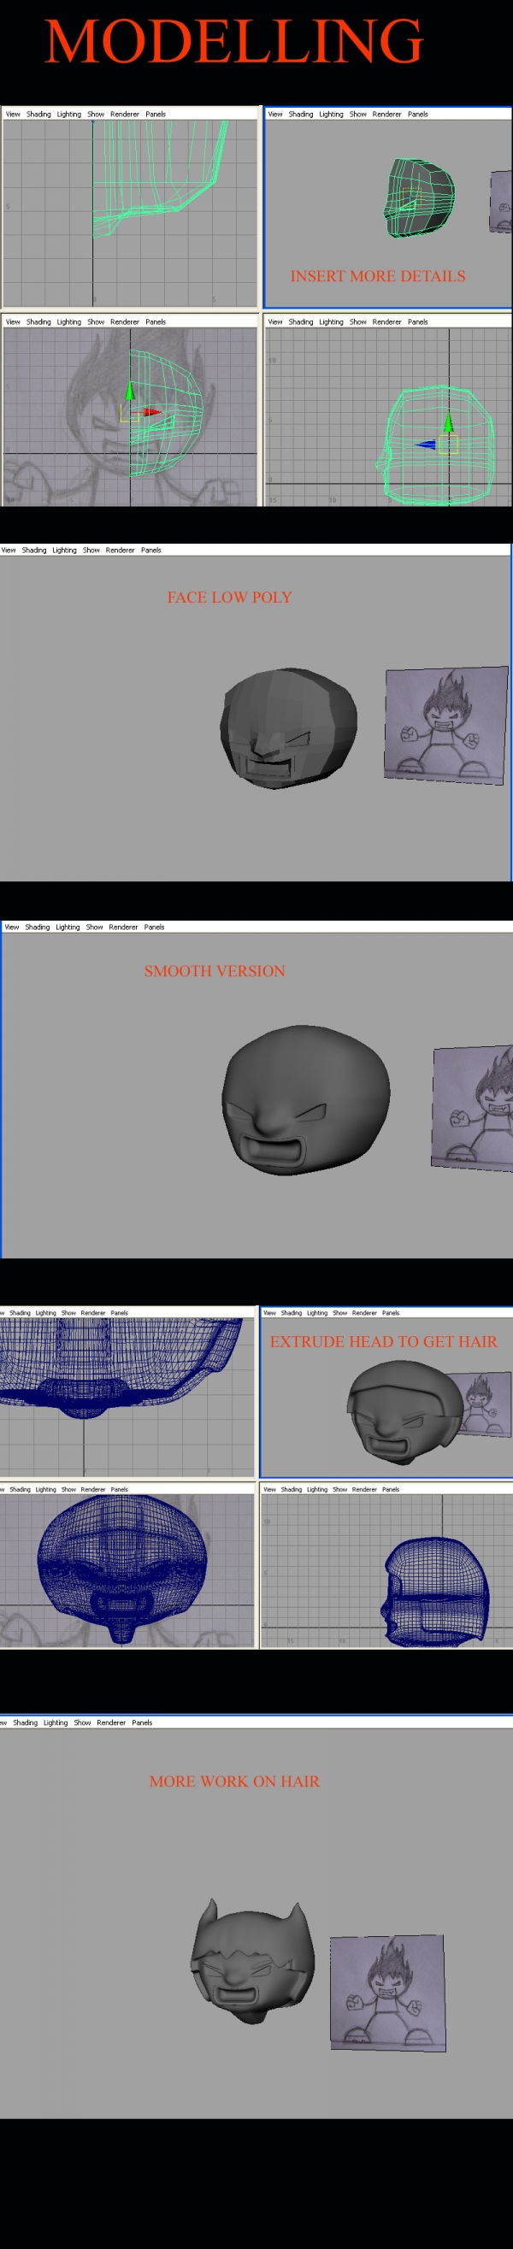Open View menu in EXTRUDE HEAD panel
Image resolution: width=513 pixels, height=2249 pixels.
(270, 1313)
